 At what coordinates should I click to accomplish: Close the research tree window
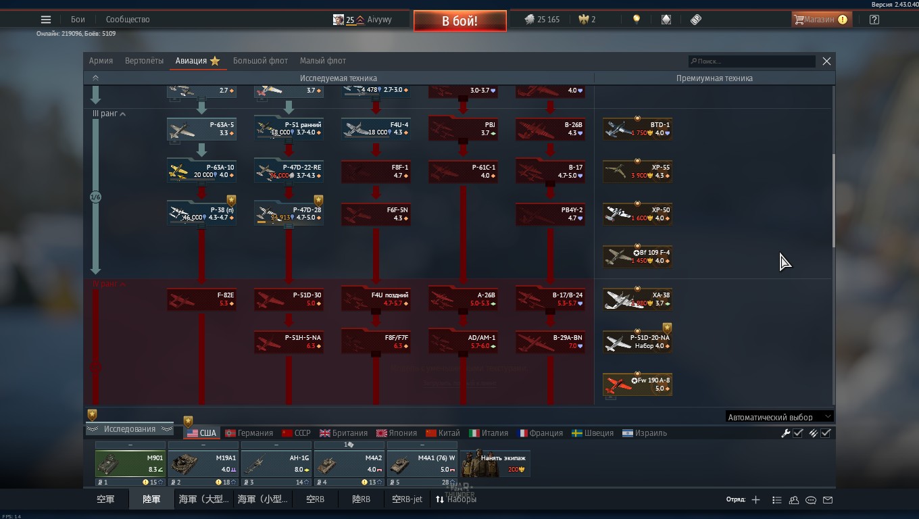[826, 61]
